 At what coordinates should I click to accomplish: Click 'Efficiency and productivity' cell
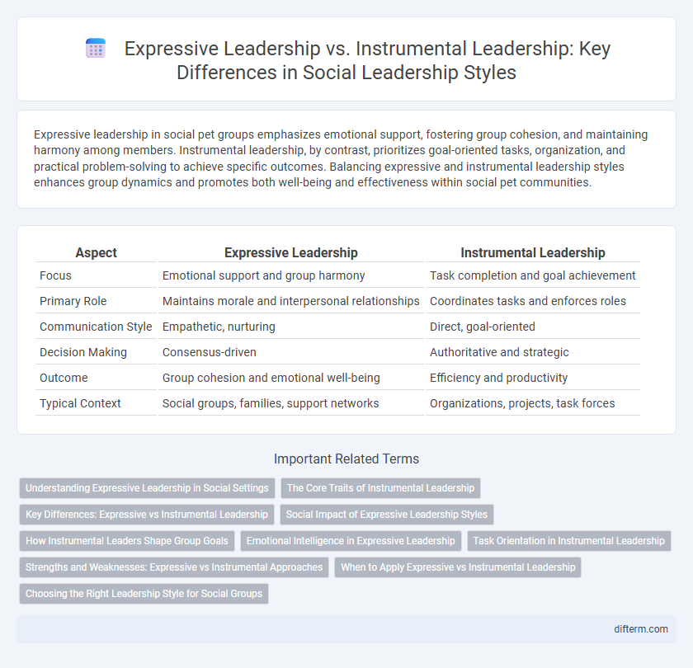(x=498, y=379)
